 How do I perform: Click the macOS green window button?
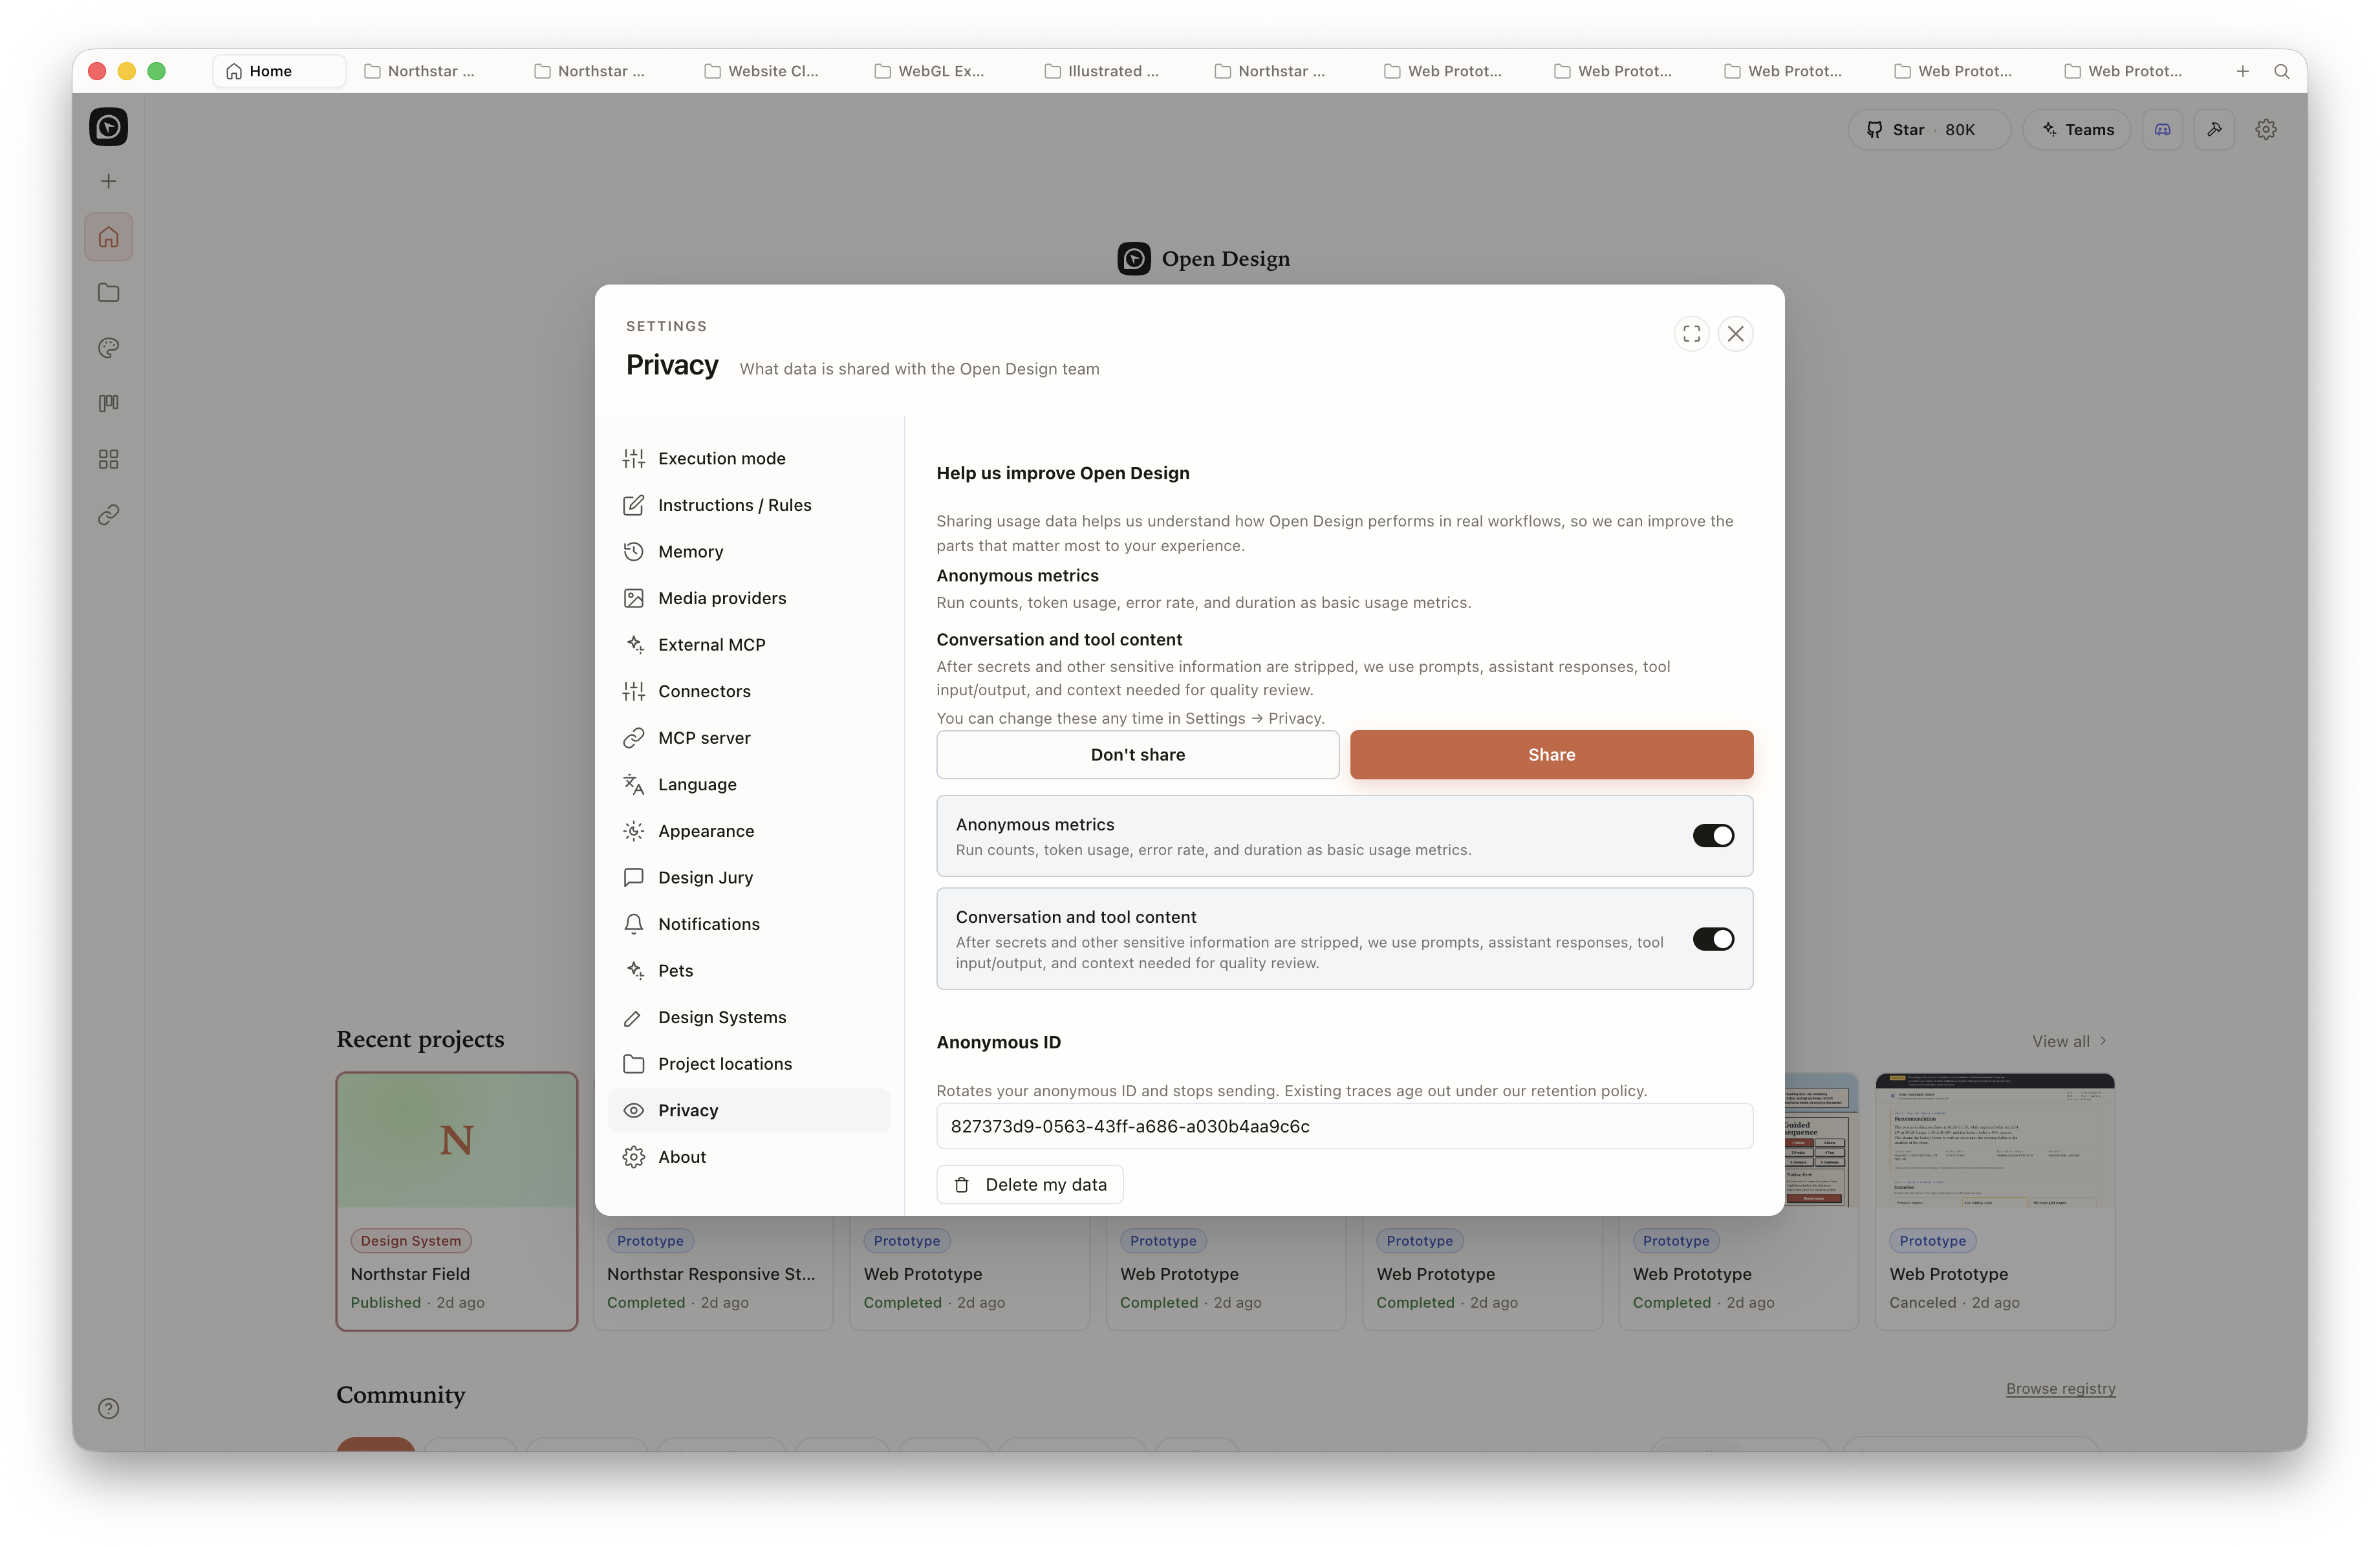point(156,71)
